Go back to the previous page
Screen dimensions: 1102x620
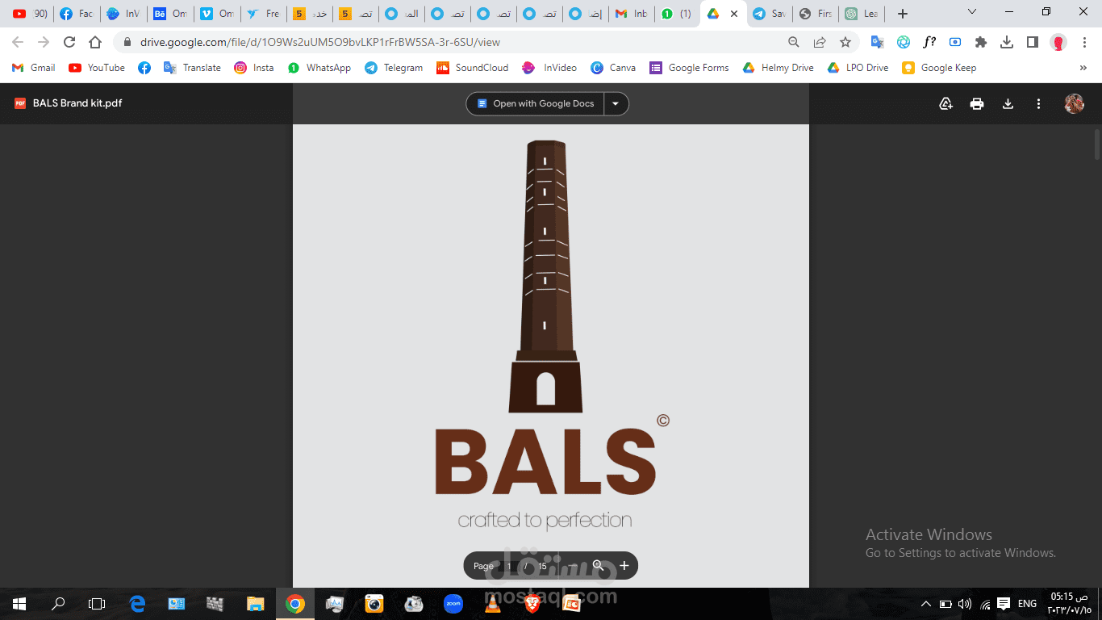click(x=18, y=42)
